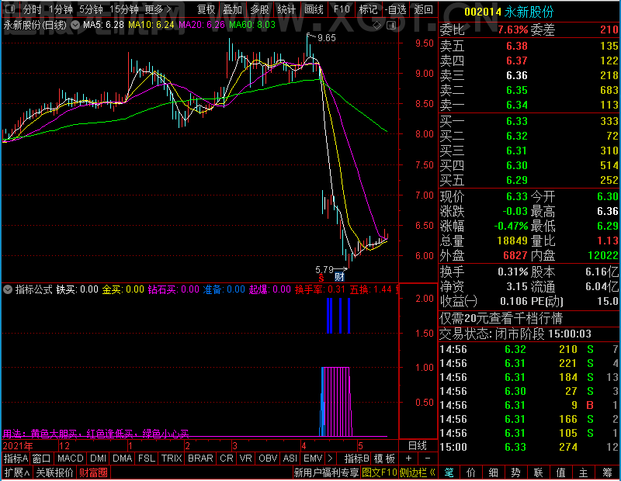This screenshot has height=481, width=621.
Task: Click the 财 marker below the low
Action: click(339, 276)
